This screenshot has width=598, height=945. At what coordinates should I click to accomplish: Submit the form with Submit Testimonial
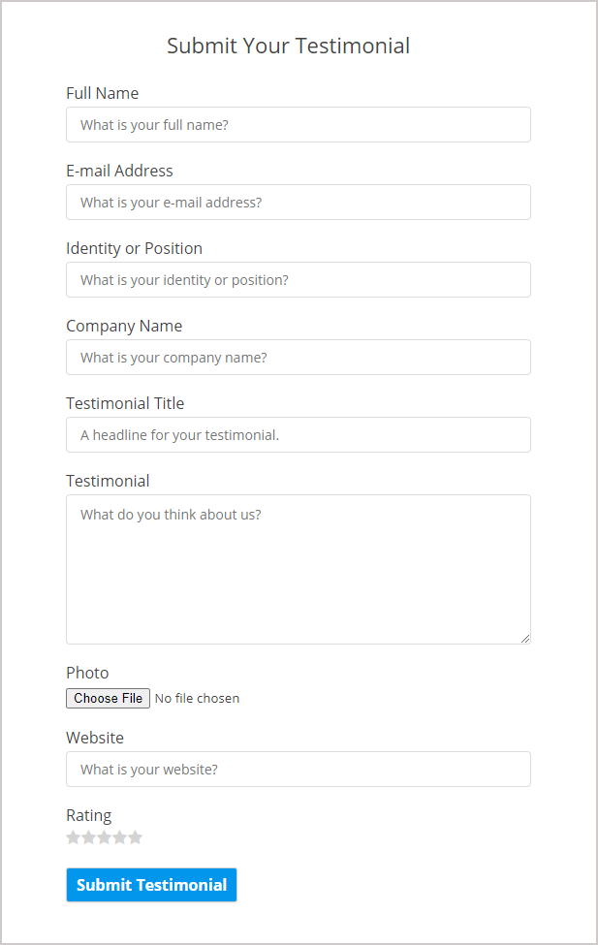(151, 885)
